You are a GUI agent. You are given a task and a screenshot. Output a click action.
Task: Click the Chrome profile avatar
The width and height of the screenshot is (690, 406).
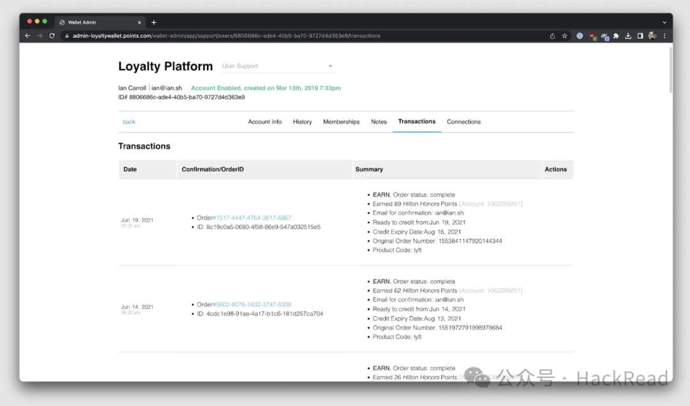coord(652,36)
